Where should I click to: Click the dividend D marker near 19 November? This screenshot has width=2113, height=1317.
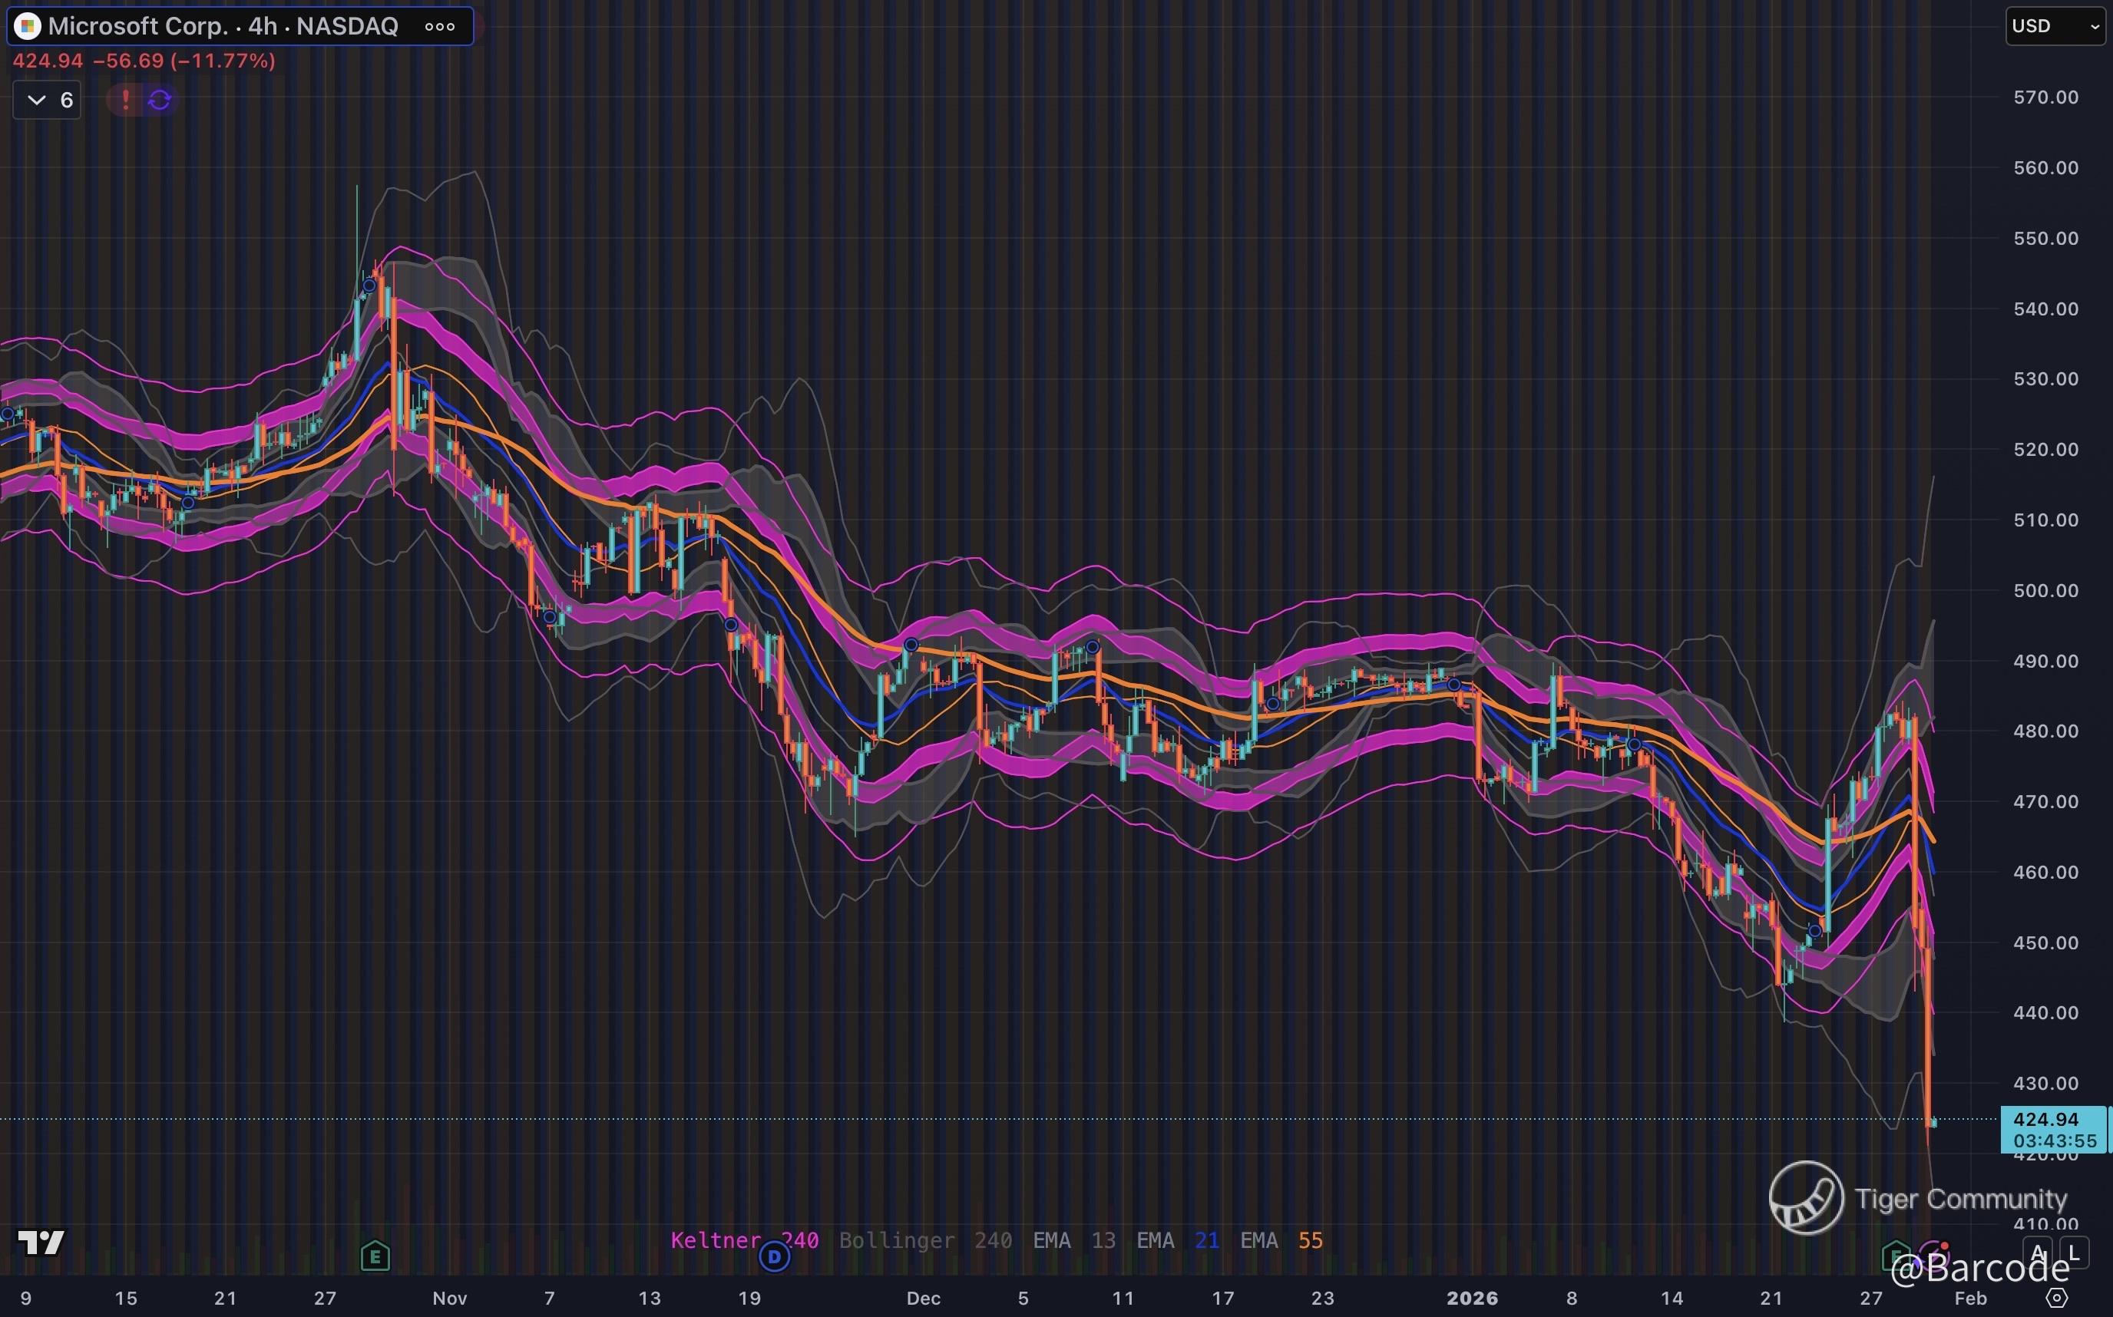[774, 1256]
